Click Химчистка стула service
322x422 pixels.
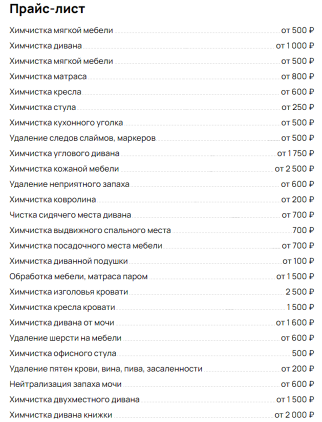click(x=42, y=107)
